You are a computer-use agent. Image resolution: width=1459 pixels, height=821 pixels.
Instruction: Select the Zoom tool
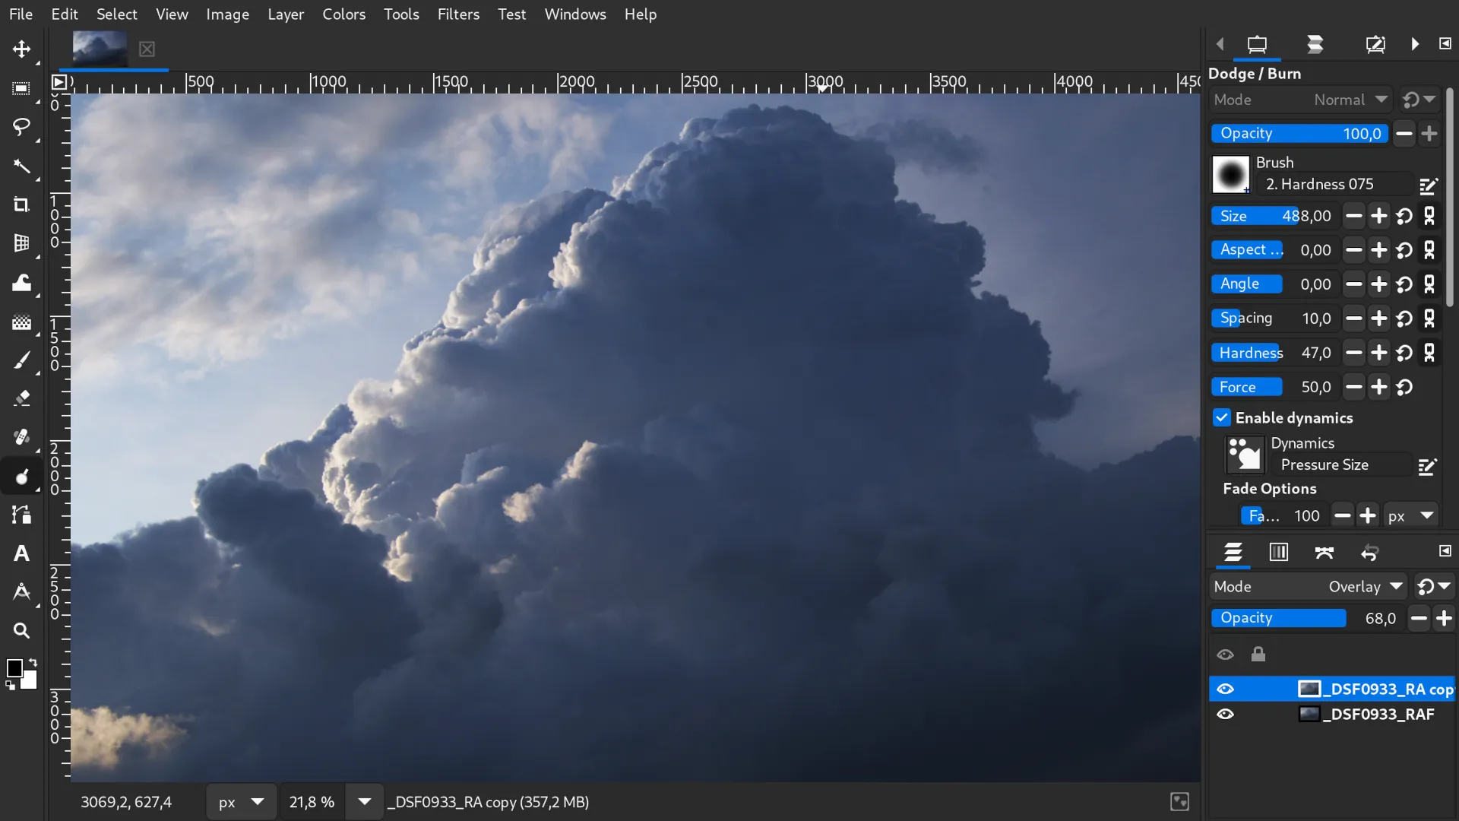[21, 629]
